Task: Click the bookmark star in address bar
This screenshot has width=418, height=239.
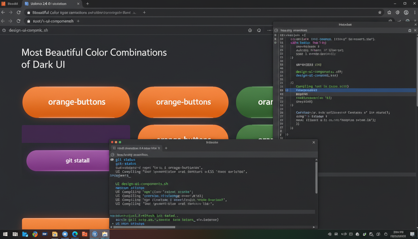Action: click(x=380, y=12)
